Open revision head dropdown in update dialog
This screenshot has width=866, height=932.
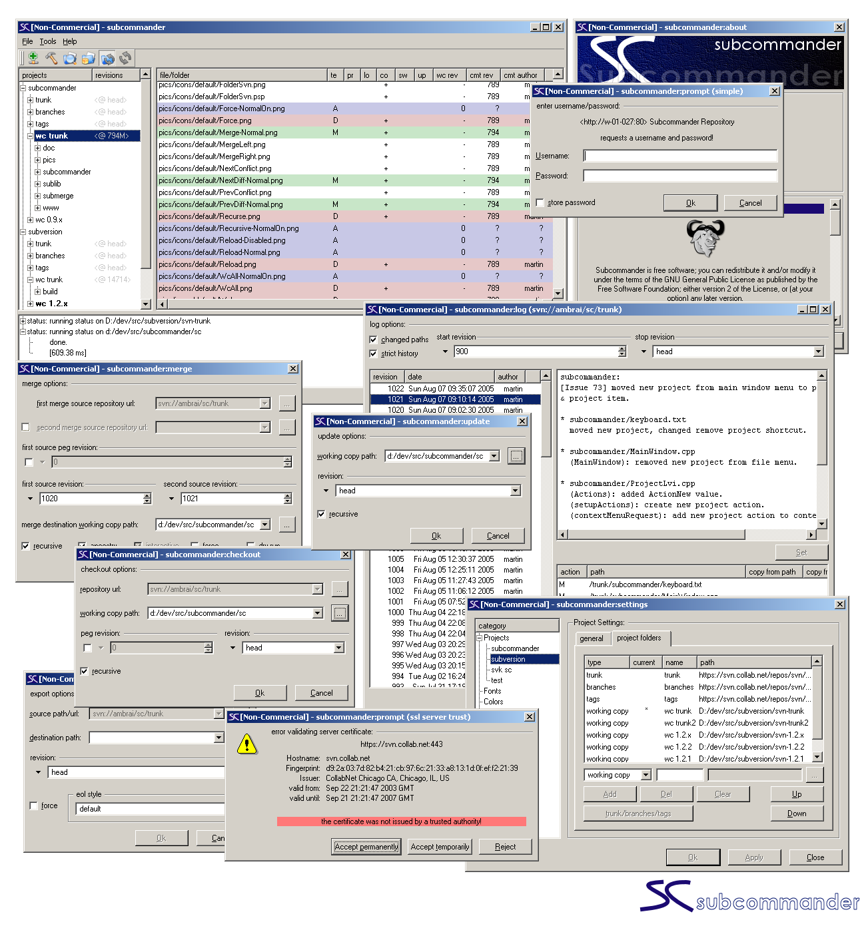(516, 491)
